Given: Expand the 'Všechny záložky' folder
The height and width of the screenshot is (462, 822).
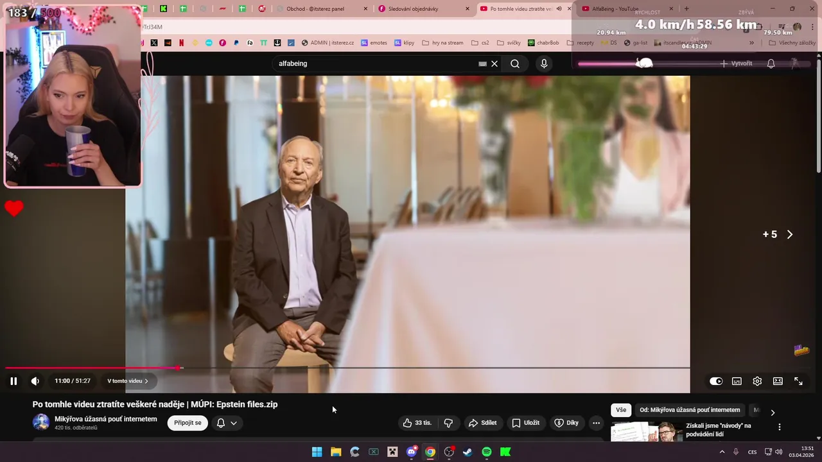Looking at the screenshot, I should [792, 43].
